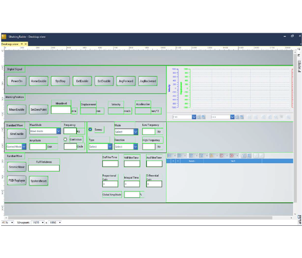
Task: Open the Direction Select dropdown
Action: click(136, 147)
